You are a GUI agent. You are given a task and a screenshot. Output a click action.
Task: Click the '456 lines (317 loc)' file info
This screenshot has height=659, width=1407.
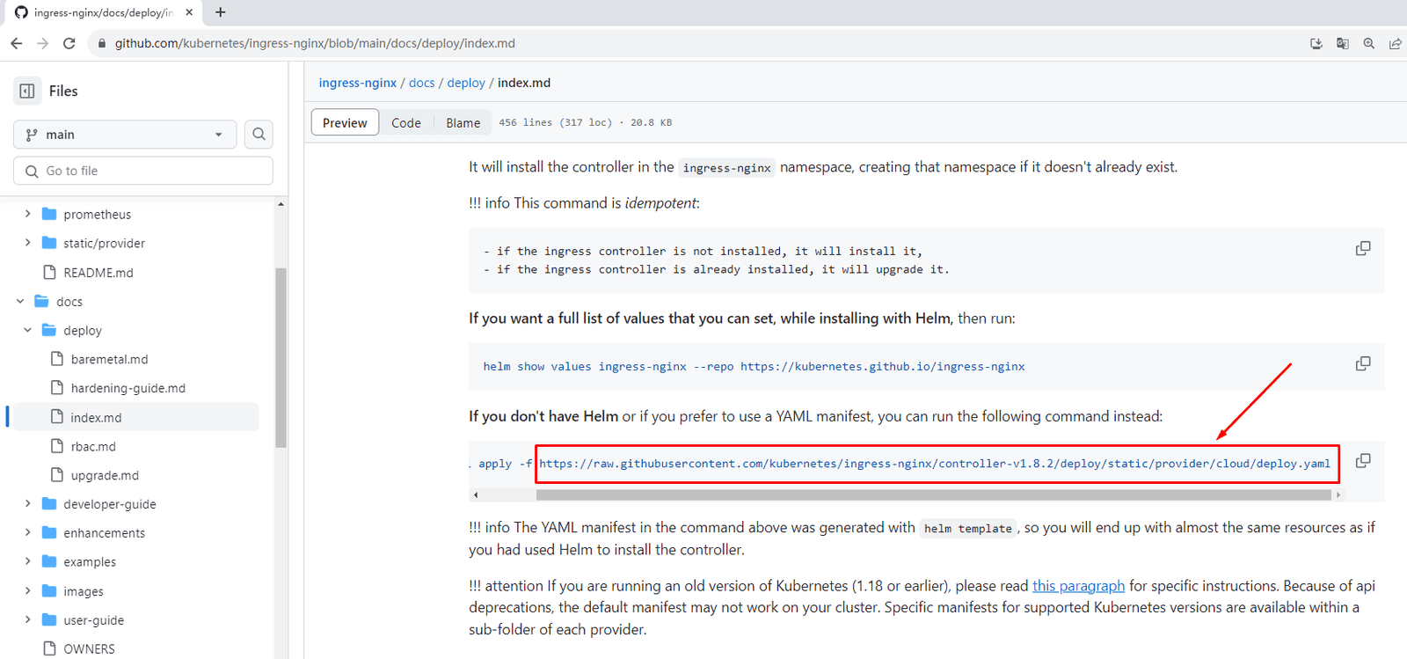point(555,122)
